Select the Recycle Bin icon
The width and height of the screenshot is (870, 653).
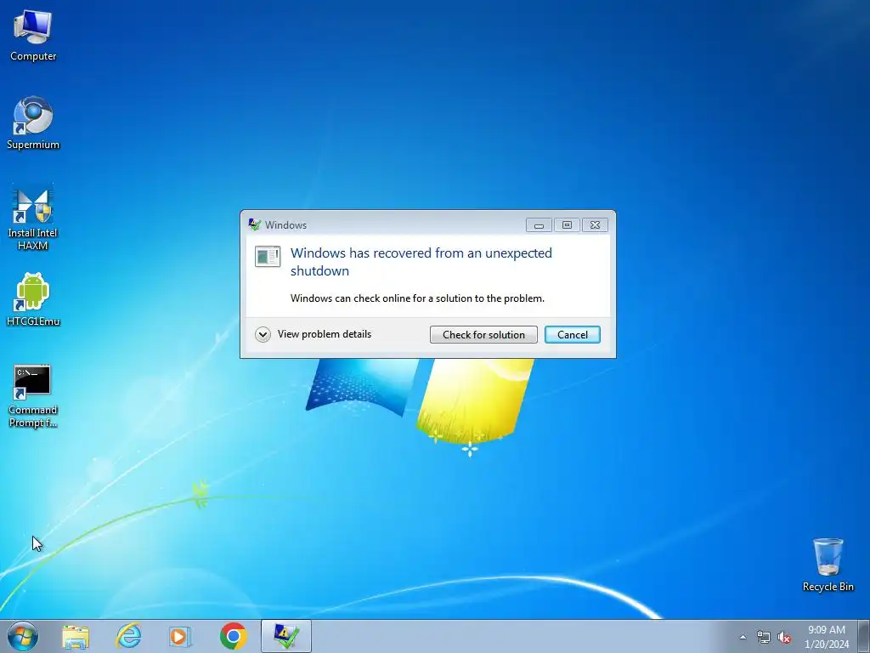tap(828, 565)
